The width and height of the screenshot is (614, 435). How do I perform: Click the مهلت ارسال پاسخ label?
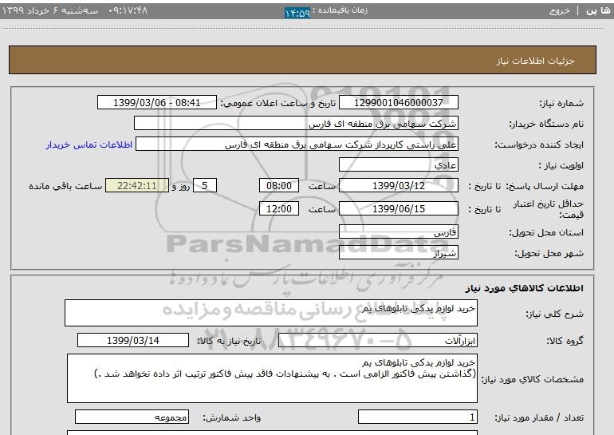(546, 186)
